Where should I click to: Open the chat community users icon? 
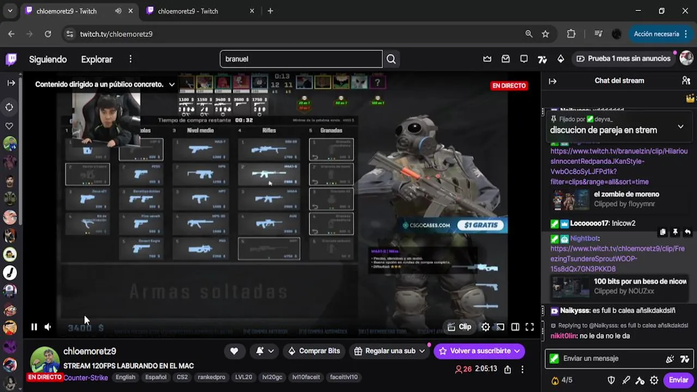686,81
